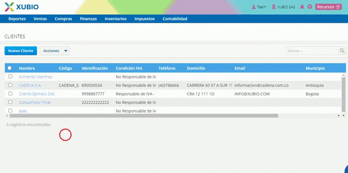The image size is (348, 173).
Task: Select the (4)3786666 phone cell
Action: 169,86
